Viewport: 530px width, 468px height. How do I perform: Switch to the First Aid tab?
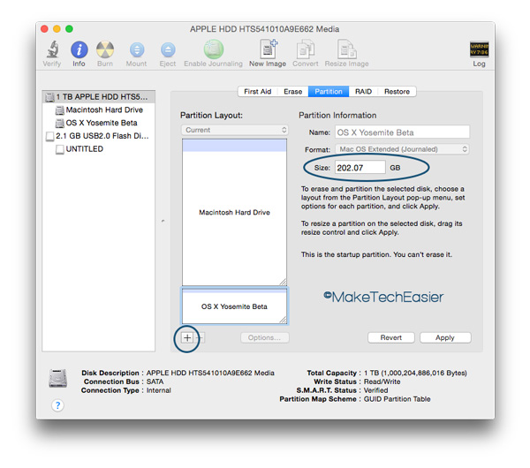(x=258, y=92)
